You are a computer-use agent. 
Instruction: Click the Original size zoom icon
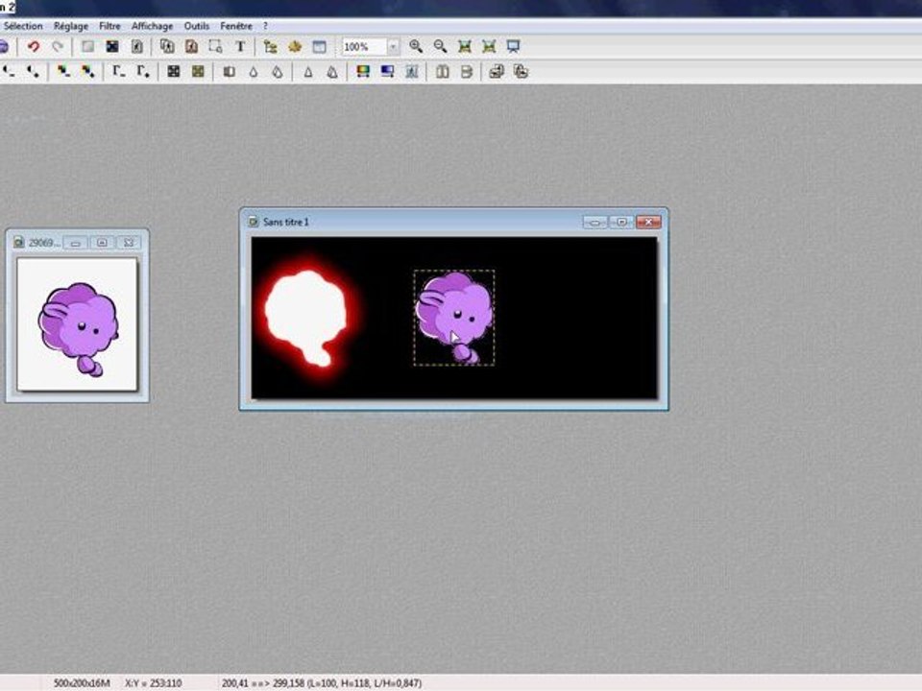point(465,46)
